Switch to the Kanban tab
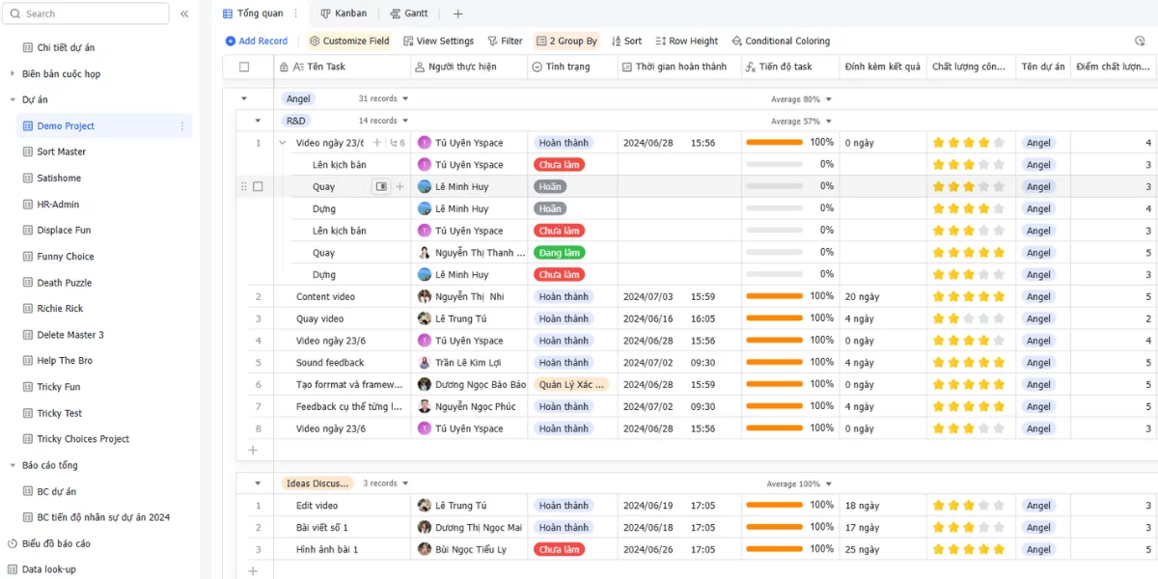The image size is (1158, 579). click(x=344, y=14)
